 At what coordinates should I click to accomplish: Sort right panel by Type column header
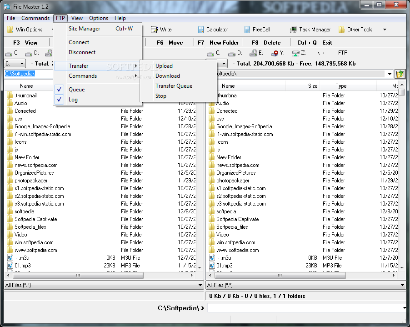(348, 86)
